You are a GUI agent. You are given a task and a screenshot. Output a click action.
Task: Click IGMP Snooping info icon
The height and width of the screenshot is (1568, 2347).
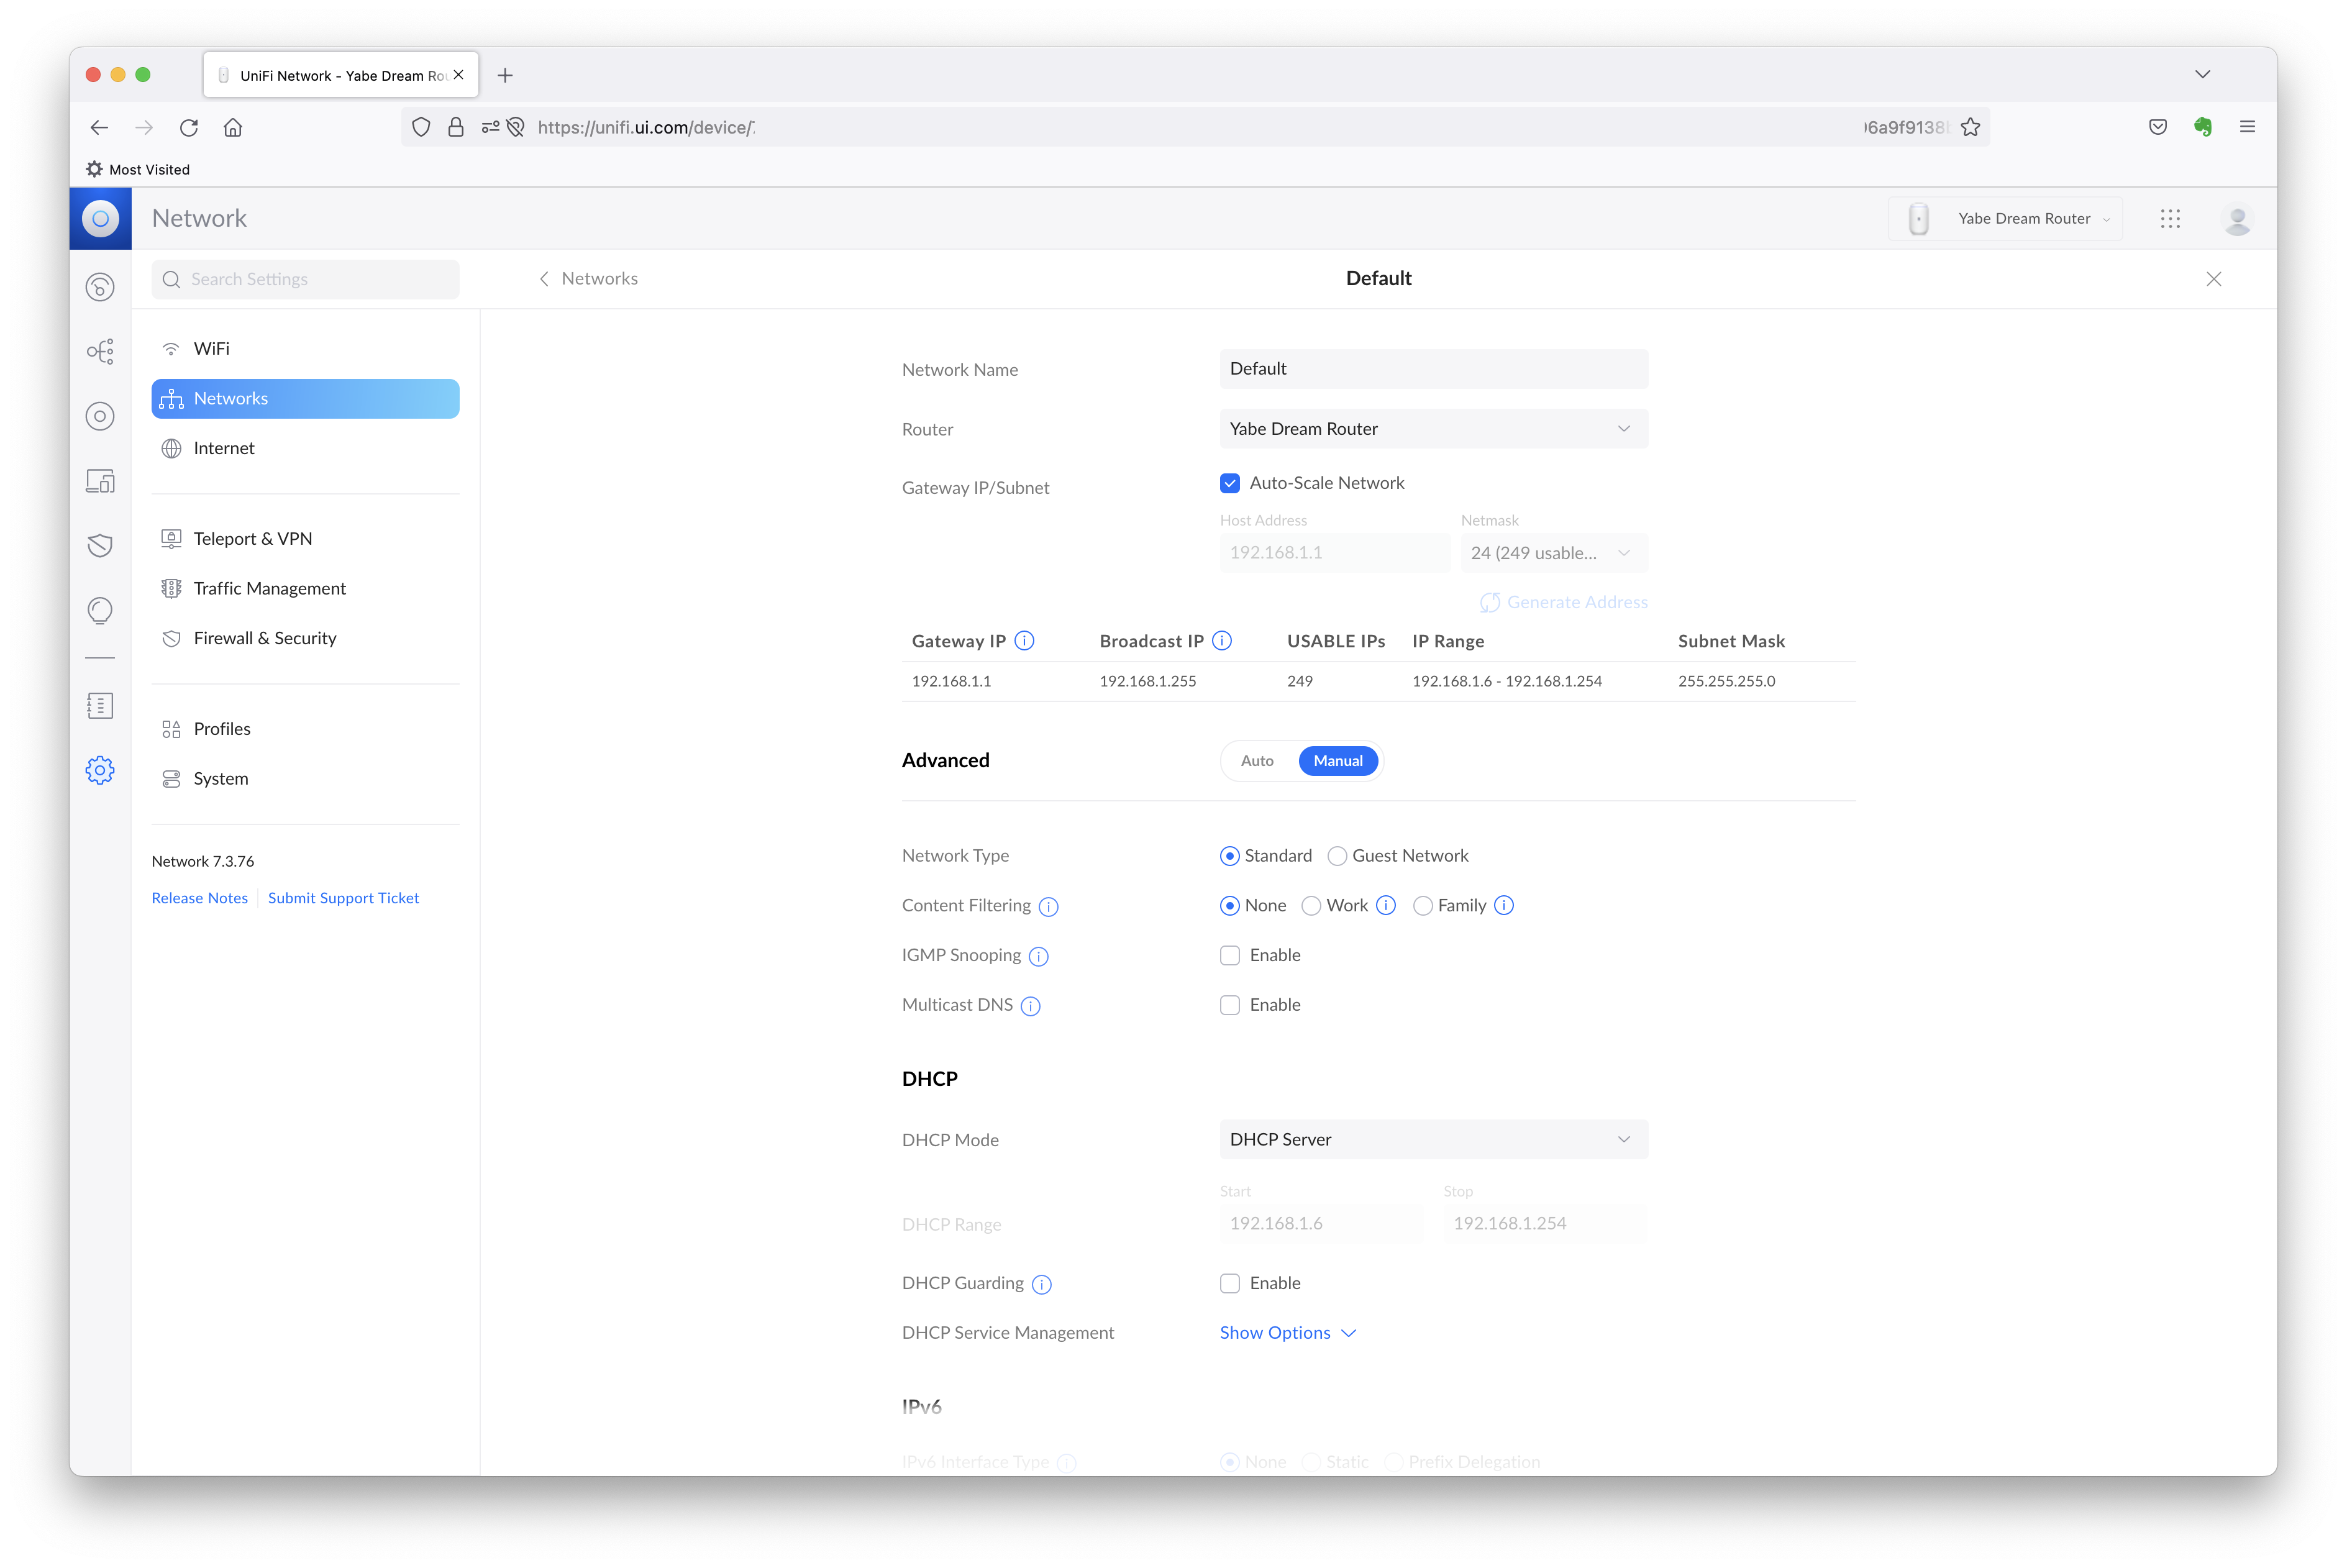click(1039, 957)
